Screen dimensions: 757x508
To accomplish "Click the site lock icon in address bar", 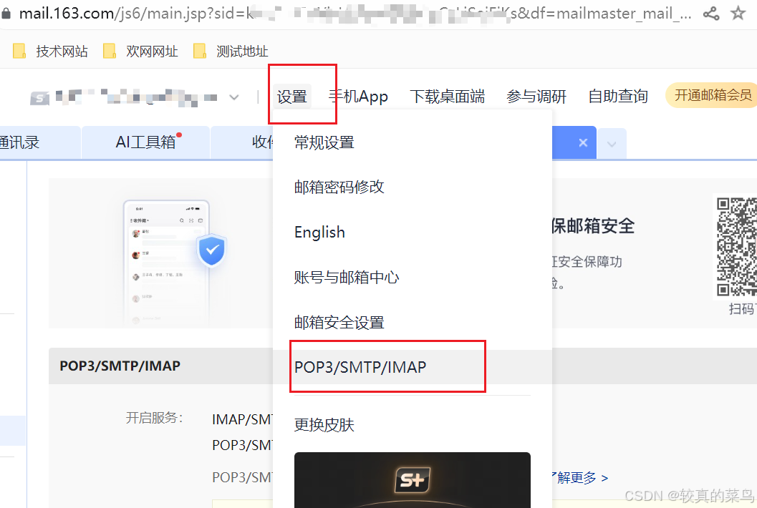I will coord(6,13).
